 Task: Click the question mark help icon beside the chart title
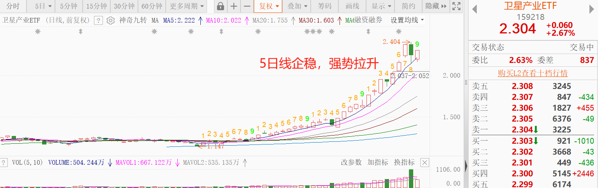(x=99, y=21)
